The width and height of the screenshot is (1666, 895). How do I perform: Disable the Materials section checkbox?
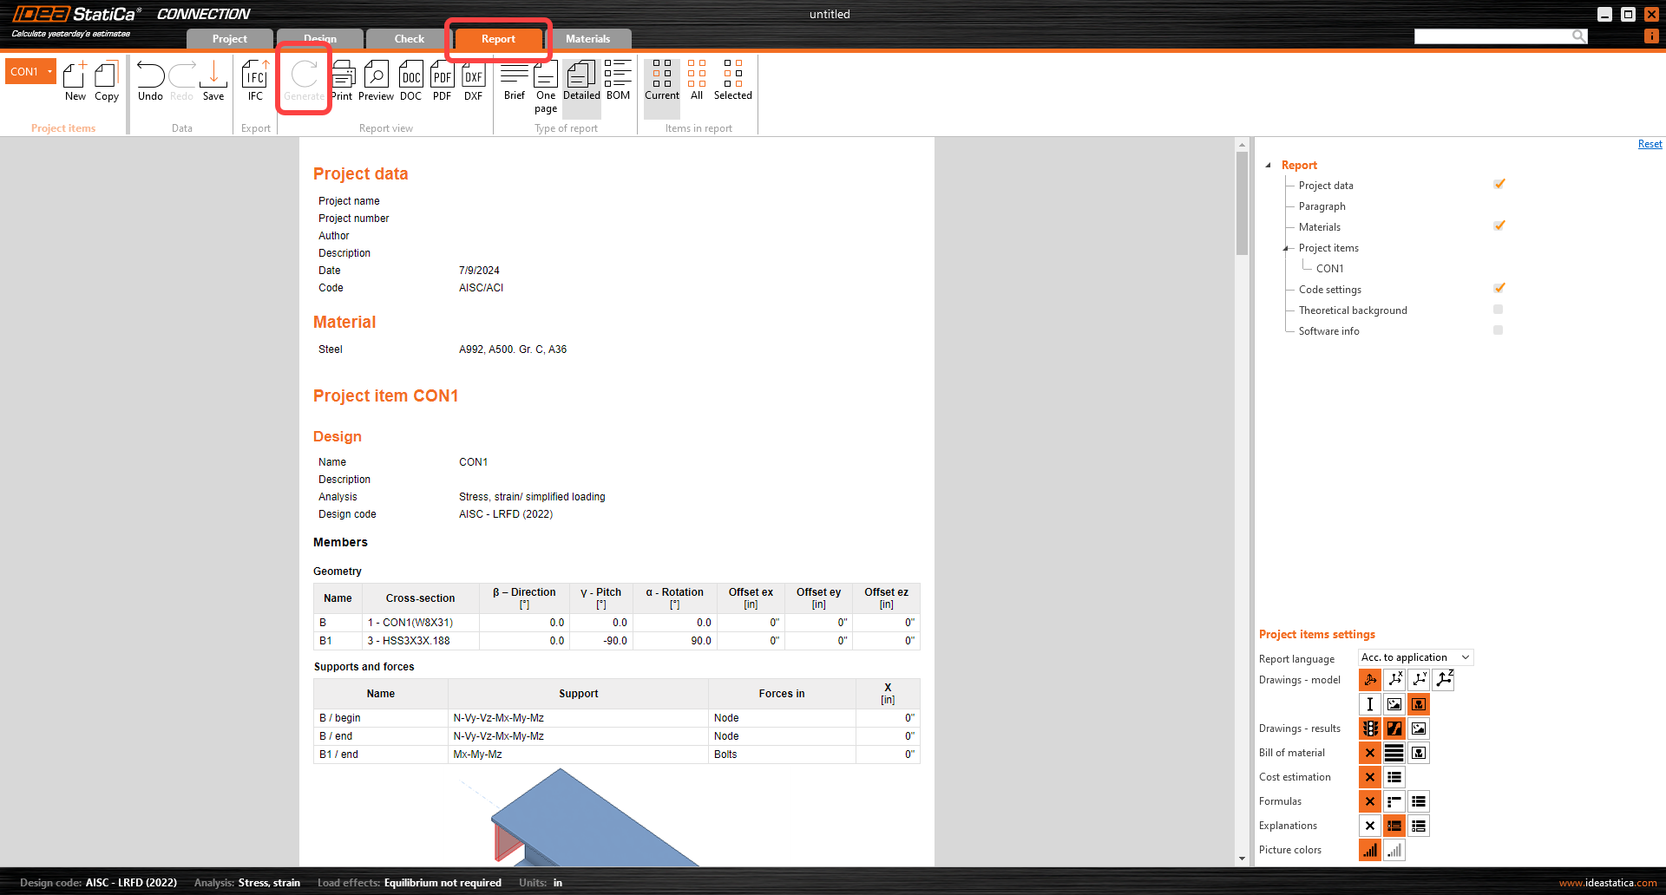pyautogui.click(x=1499, y=225)
